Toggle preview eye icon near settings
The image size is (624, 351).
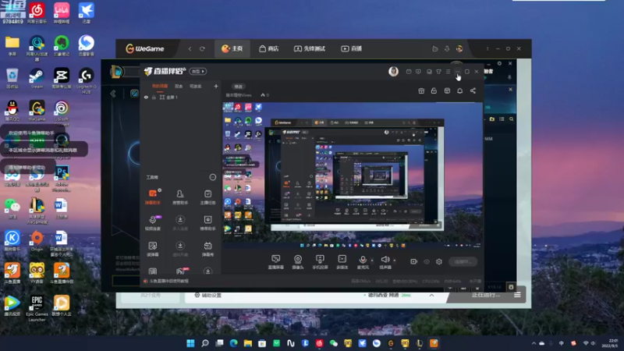[427, 261]
